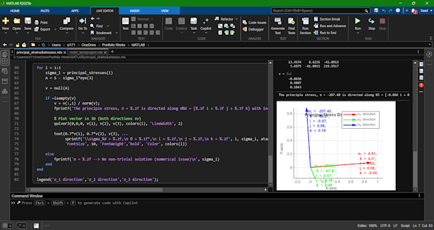The height and width of the screenshot is (230, 434).
Task: Open the Refactor dropdown
Action: pos(226,19)
